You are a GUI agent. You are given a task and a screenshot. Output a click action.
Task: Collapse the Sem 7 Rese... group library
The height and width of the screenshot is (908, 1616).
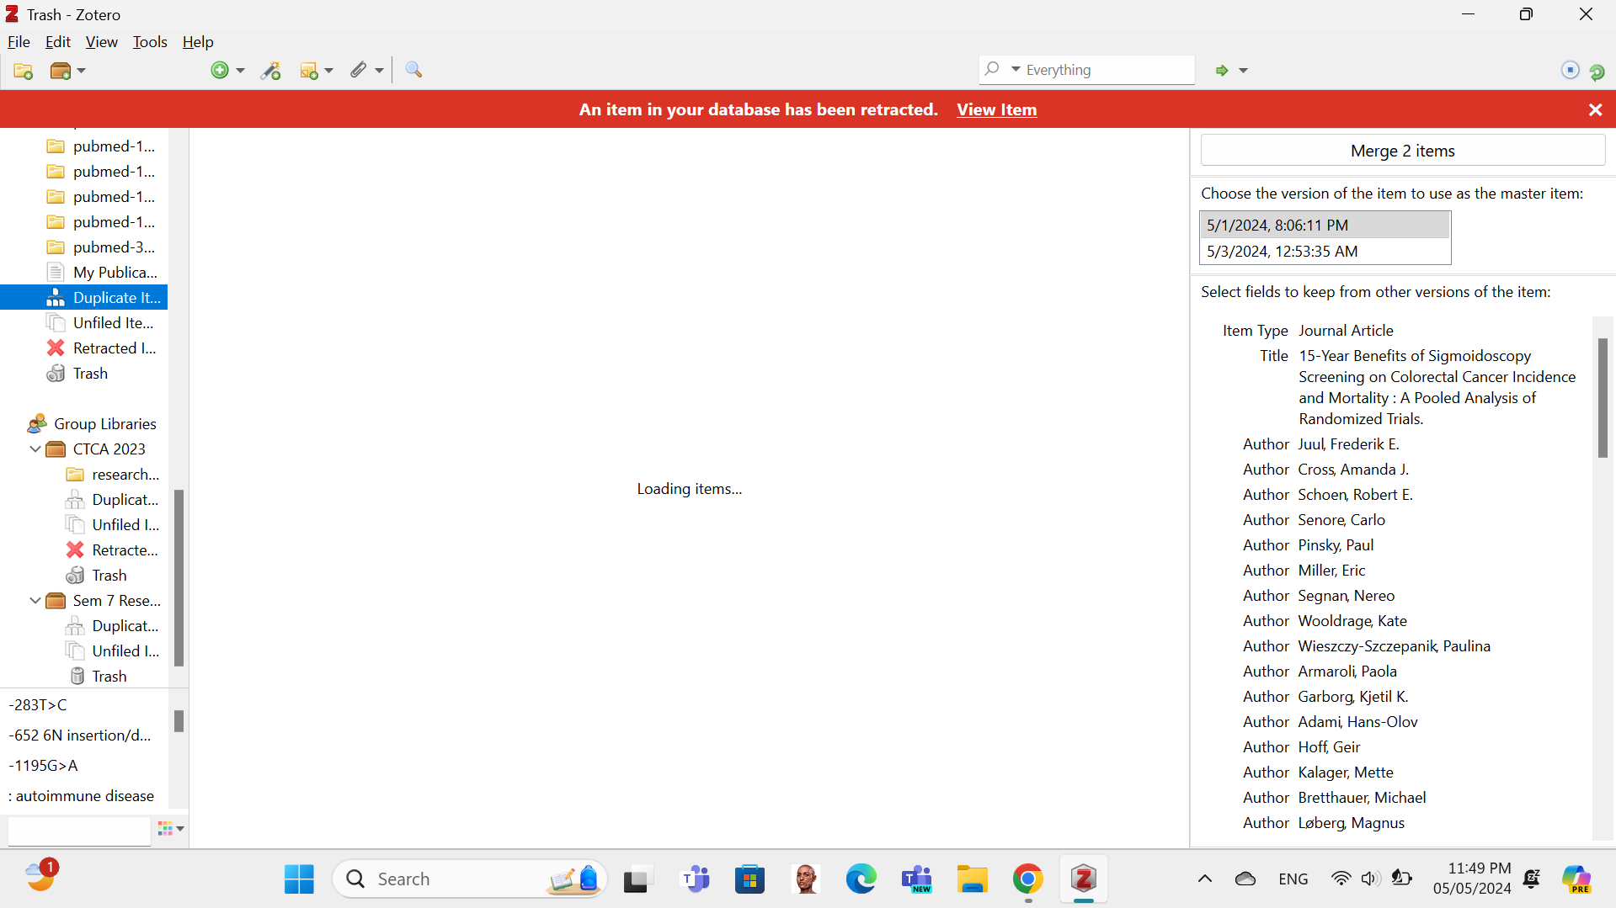(35, 600)
